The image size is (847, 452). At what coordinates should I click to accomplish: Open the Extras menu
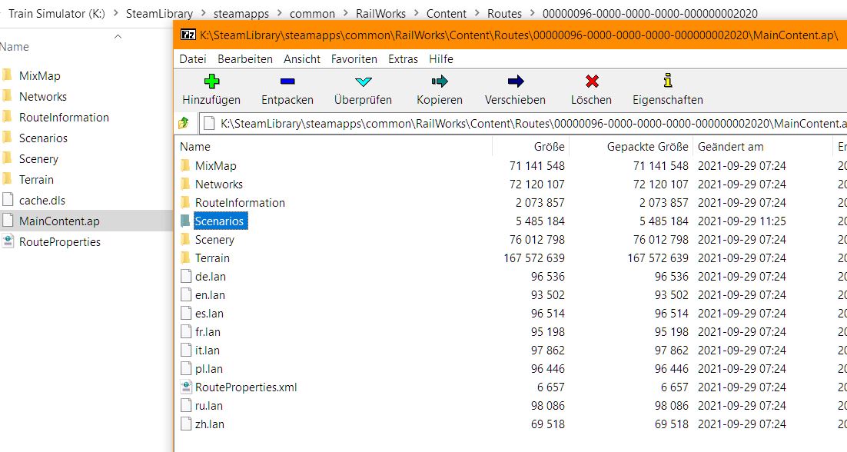pos(403,59)
